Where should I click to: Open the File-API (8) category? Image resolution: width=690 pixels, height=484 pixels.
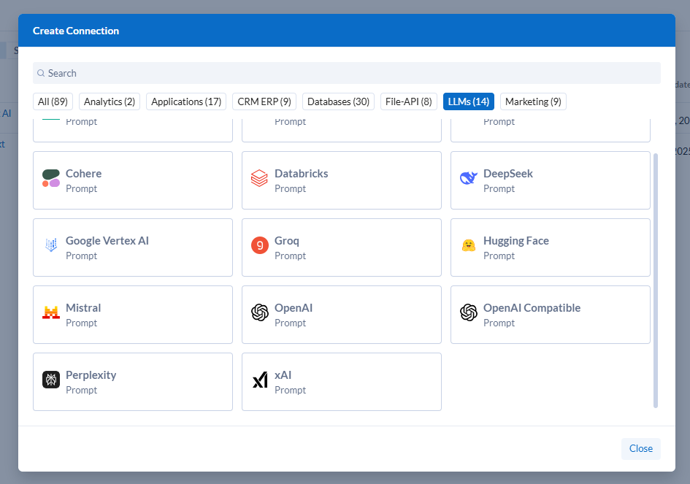point(409,101)
